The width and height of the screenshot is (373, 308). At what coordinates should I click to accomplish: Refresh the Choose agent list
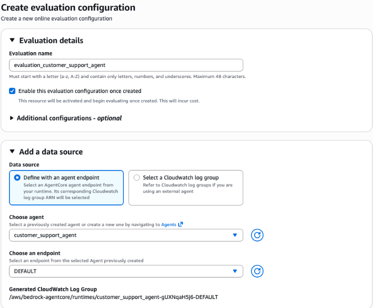pos(257,235)
